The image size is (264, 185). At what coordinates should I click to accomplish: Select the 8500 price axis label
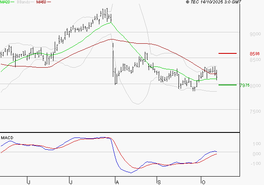tap(255, 60)
